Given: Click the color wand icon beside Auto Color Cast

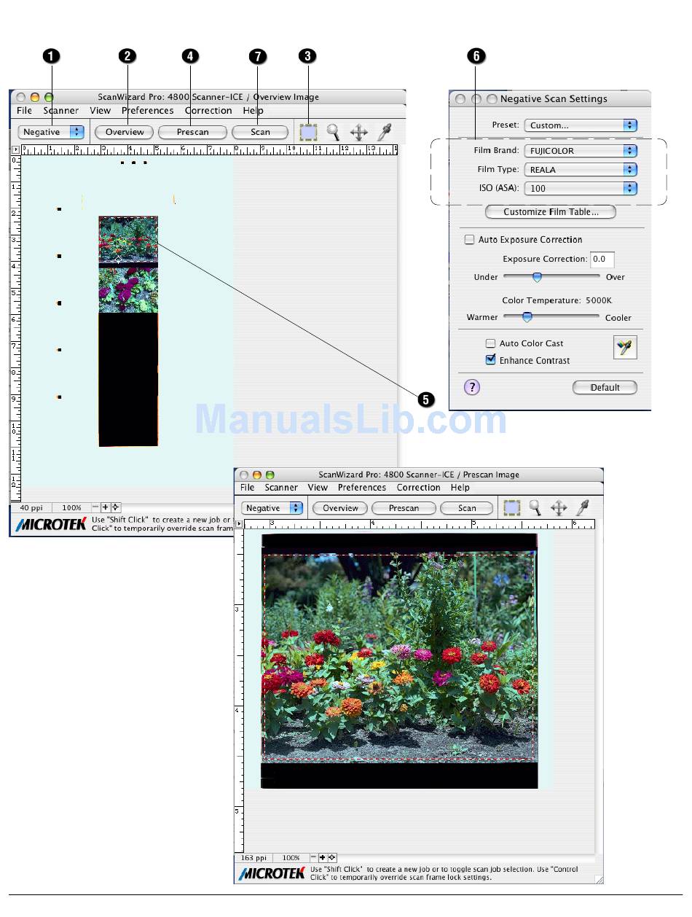Looking at the screenshot, I should 625,348.
